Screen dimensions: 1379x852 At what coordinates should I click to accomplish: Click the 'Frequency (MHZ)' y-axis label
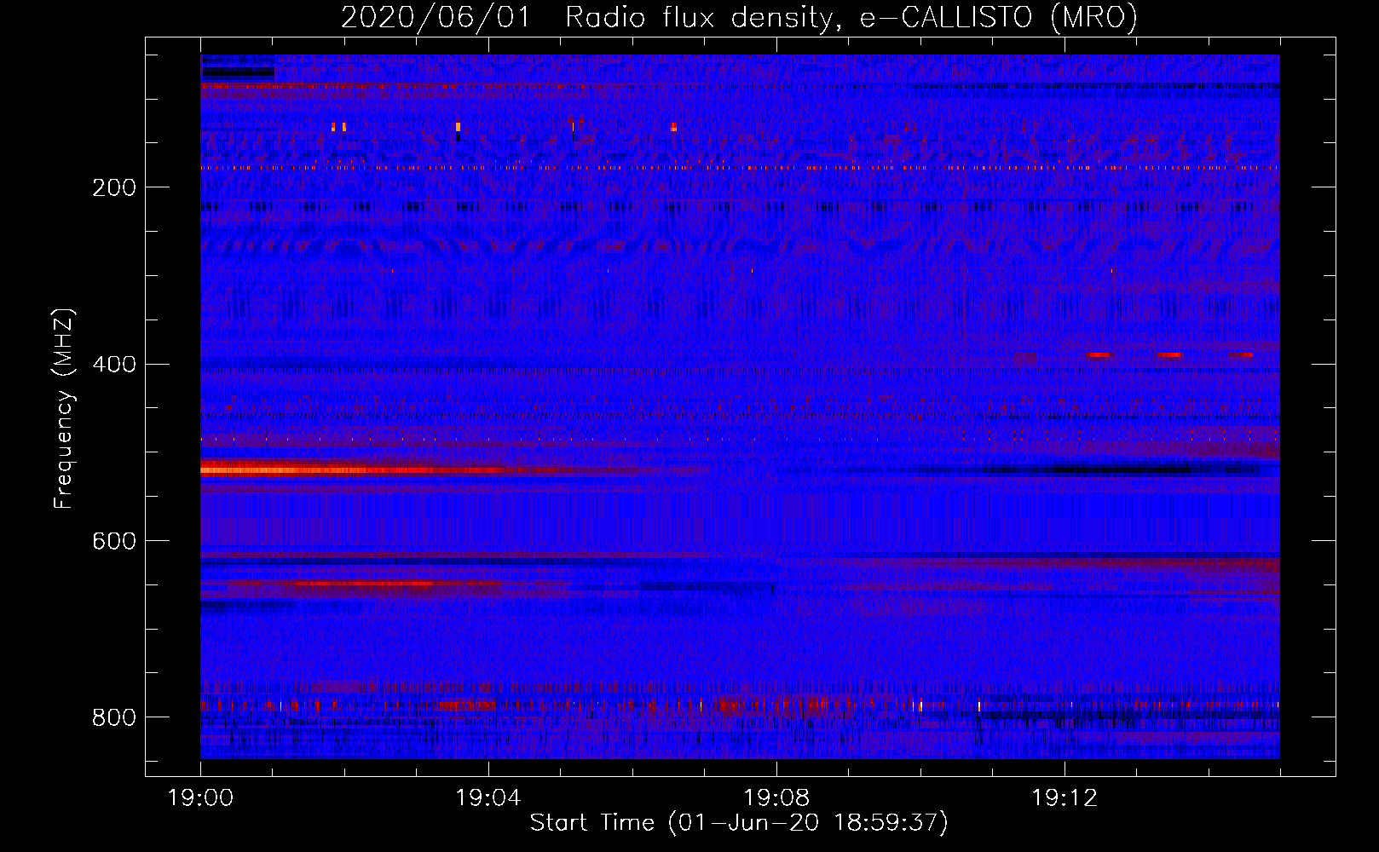click(64, 409)
